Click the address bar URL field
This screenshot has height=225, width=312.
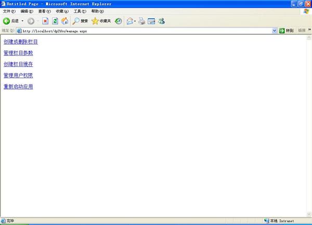click(x=146, y=31)
